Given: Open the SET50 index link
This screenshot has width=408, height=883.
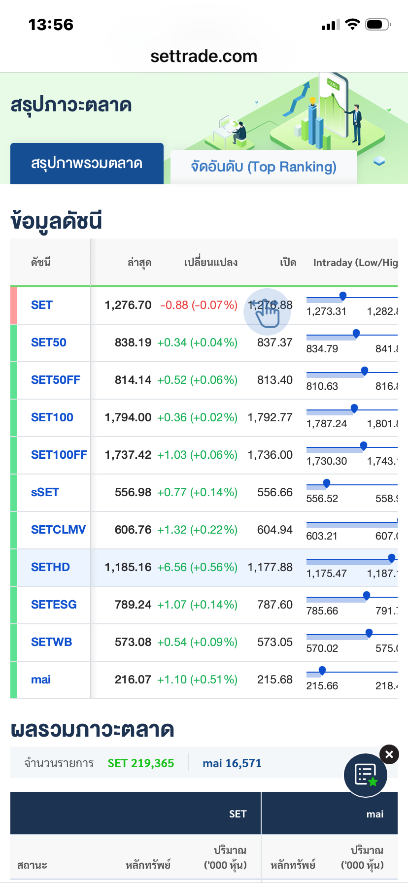Looking at the screenshot, I should (49, 342).
